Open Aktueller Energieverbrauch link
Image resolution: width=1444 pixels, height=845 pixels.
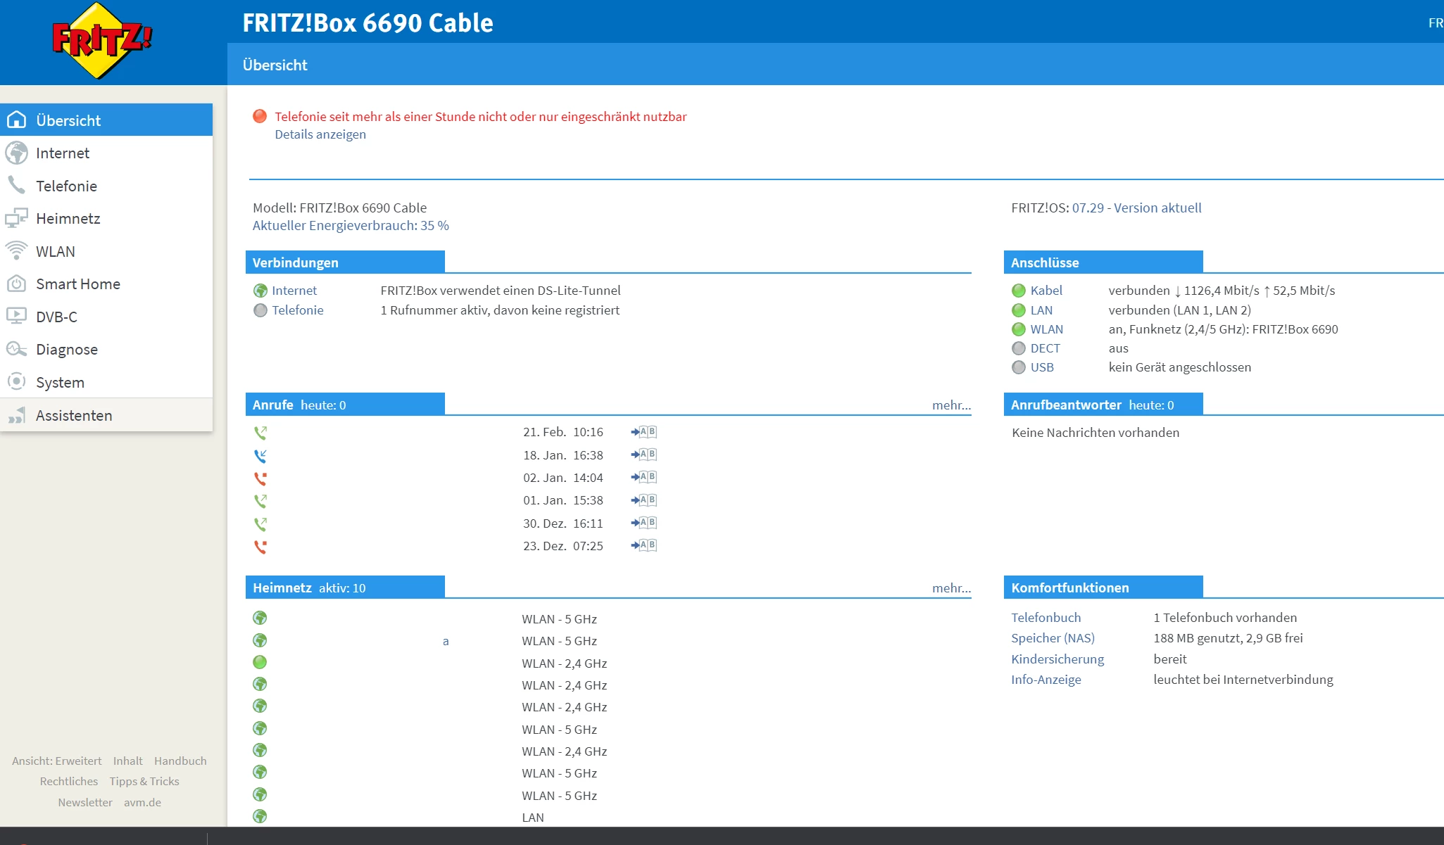click(351, 225)
